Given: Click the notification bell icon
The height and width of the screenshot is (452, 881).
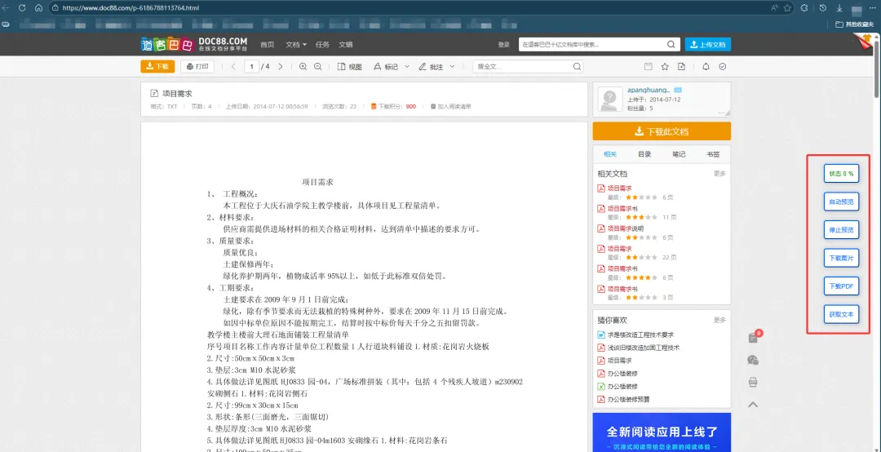Looking at the screenshot, I should 706,66.
